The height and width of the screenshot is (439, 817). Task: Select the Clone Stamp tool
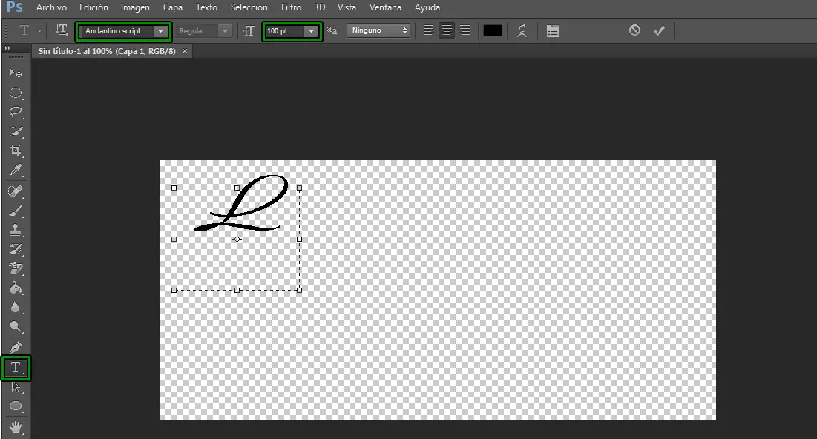[x=16, y=230]
